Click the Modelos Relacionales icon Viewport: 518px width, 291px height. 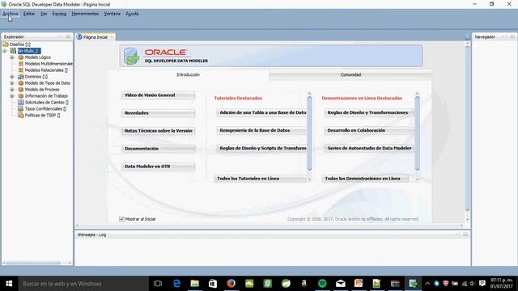tap(21, 70)
